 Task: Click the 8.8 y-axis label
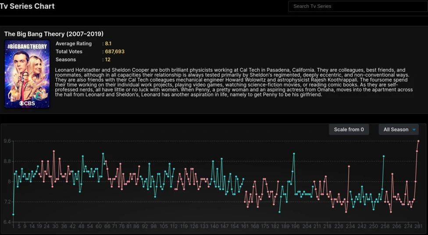coord(7,161)
